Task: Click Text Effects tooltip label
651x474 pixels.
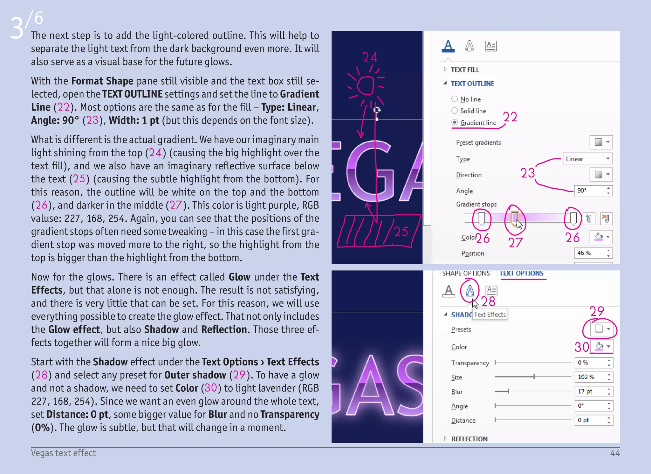Action: [490, 314]
